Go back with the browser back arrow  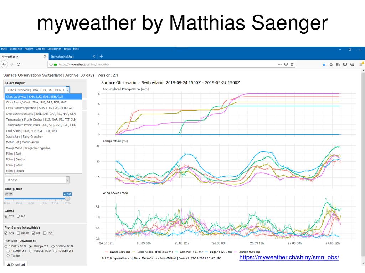(x=4, y=64)
